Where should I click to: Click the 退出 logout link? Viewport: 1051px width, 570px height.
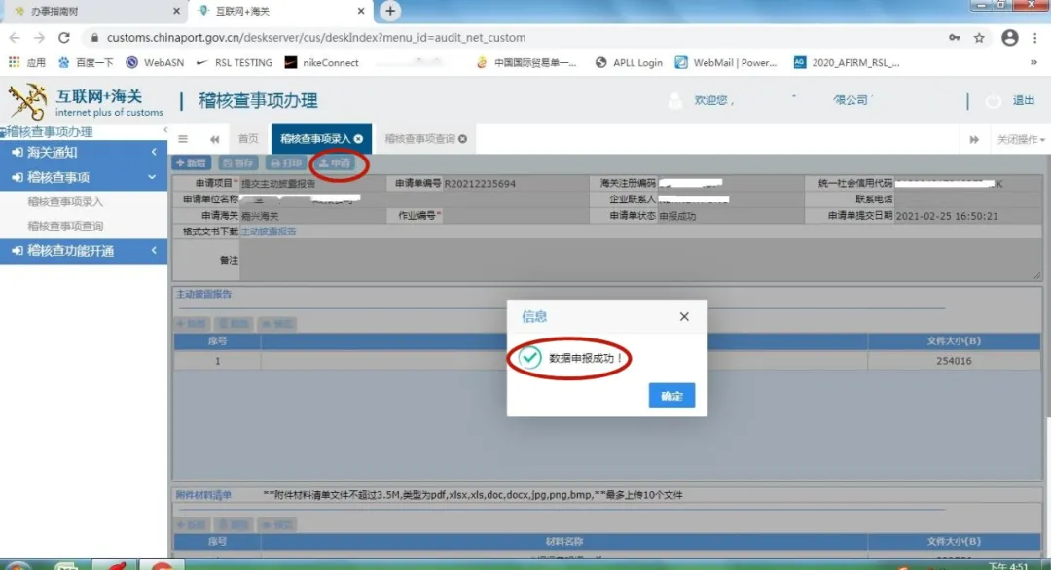[x=1023, y=100]
